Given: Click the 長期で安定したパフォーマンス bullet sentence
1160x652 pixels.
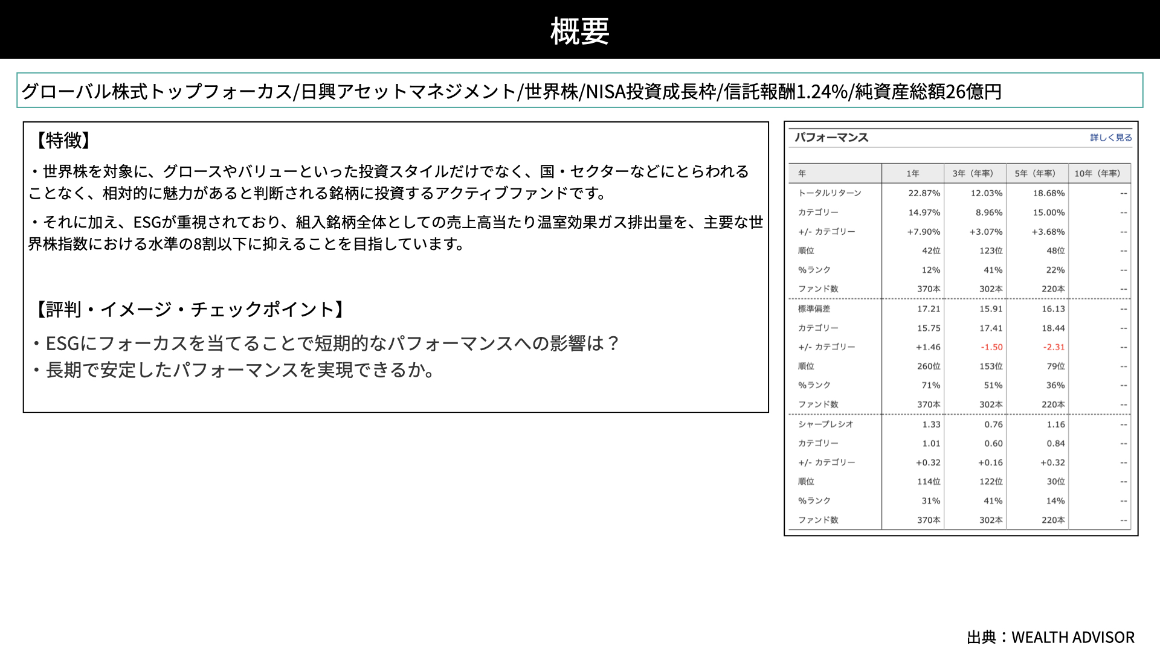Looking at the screenshot, I should coord(233,370).
